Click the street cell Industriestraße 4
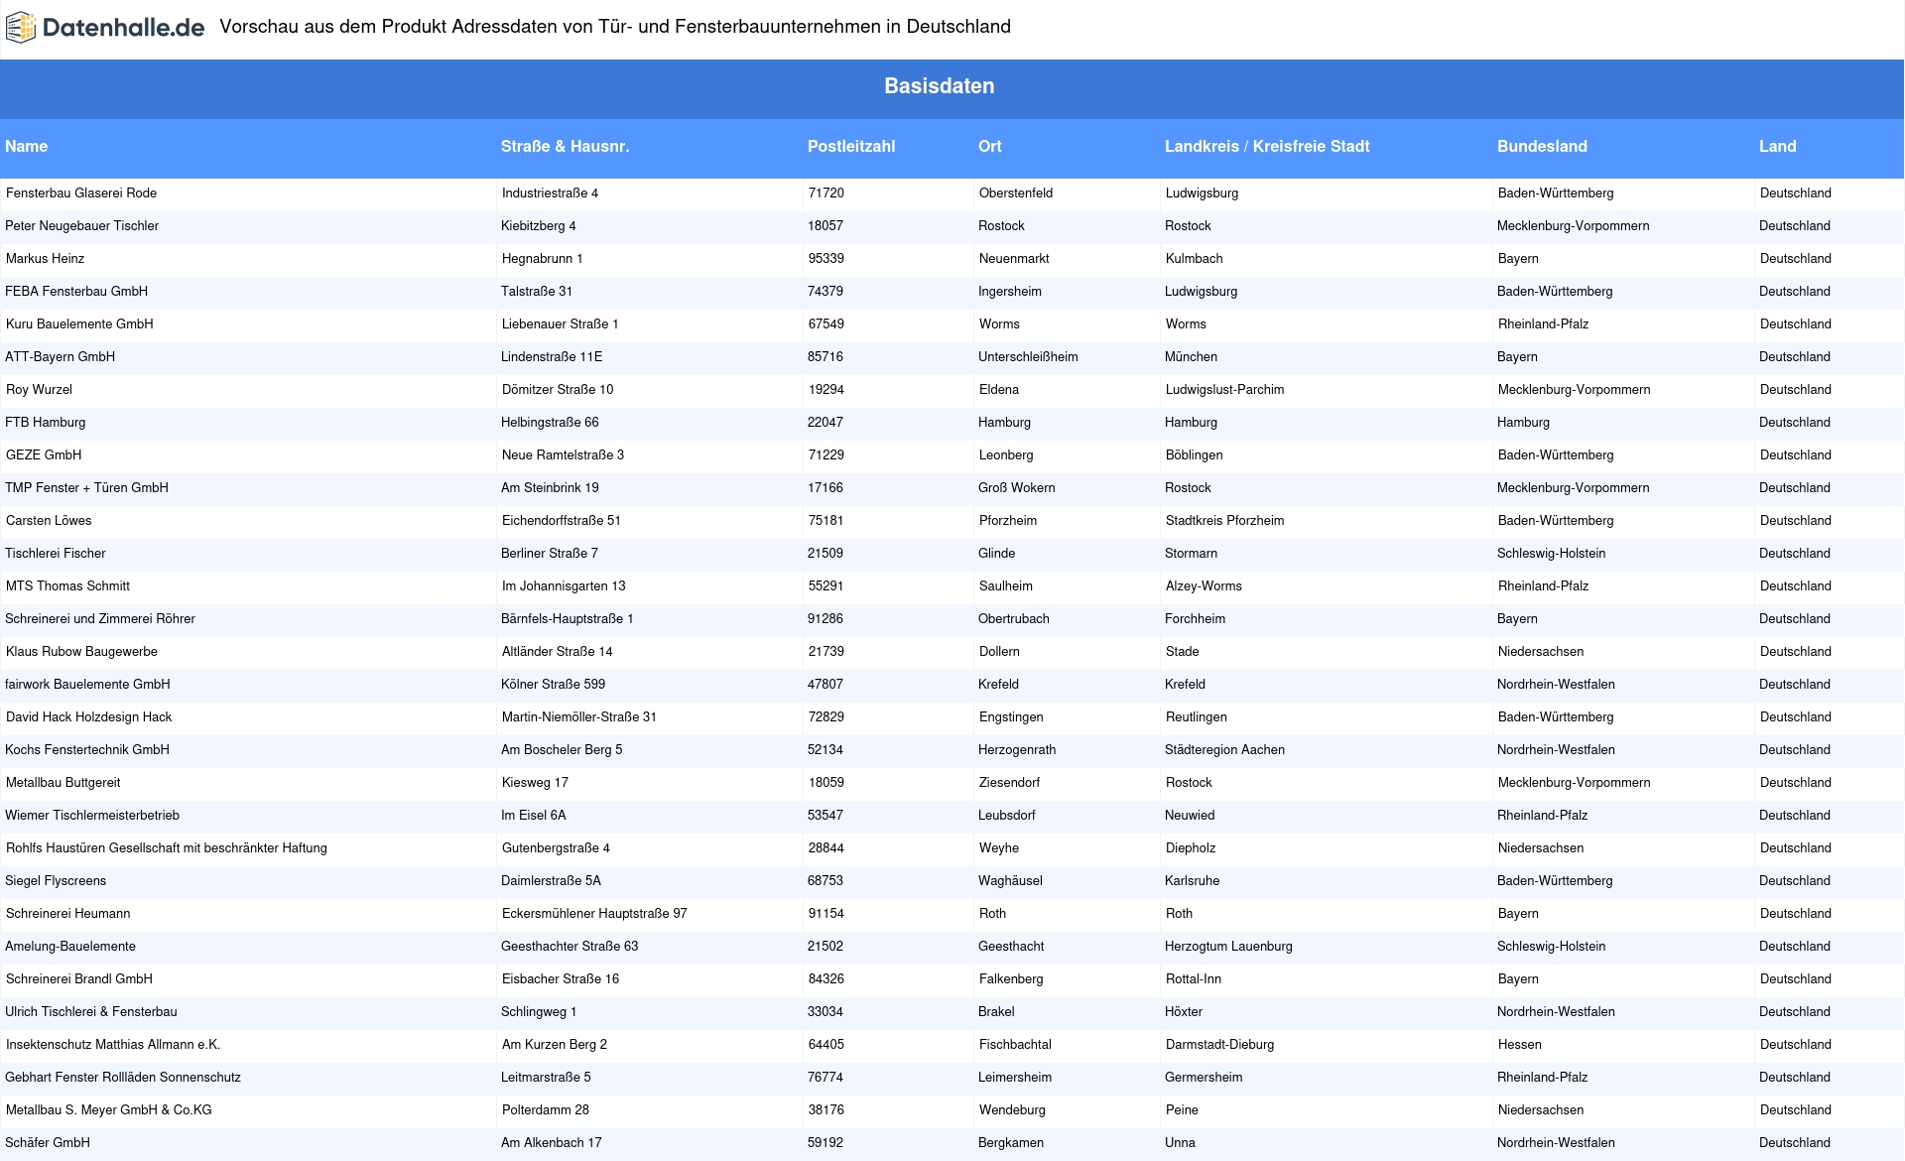 point(649,193)
